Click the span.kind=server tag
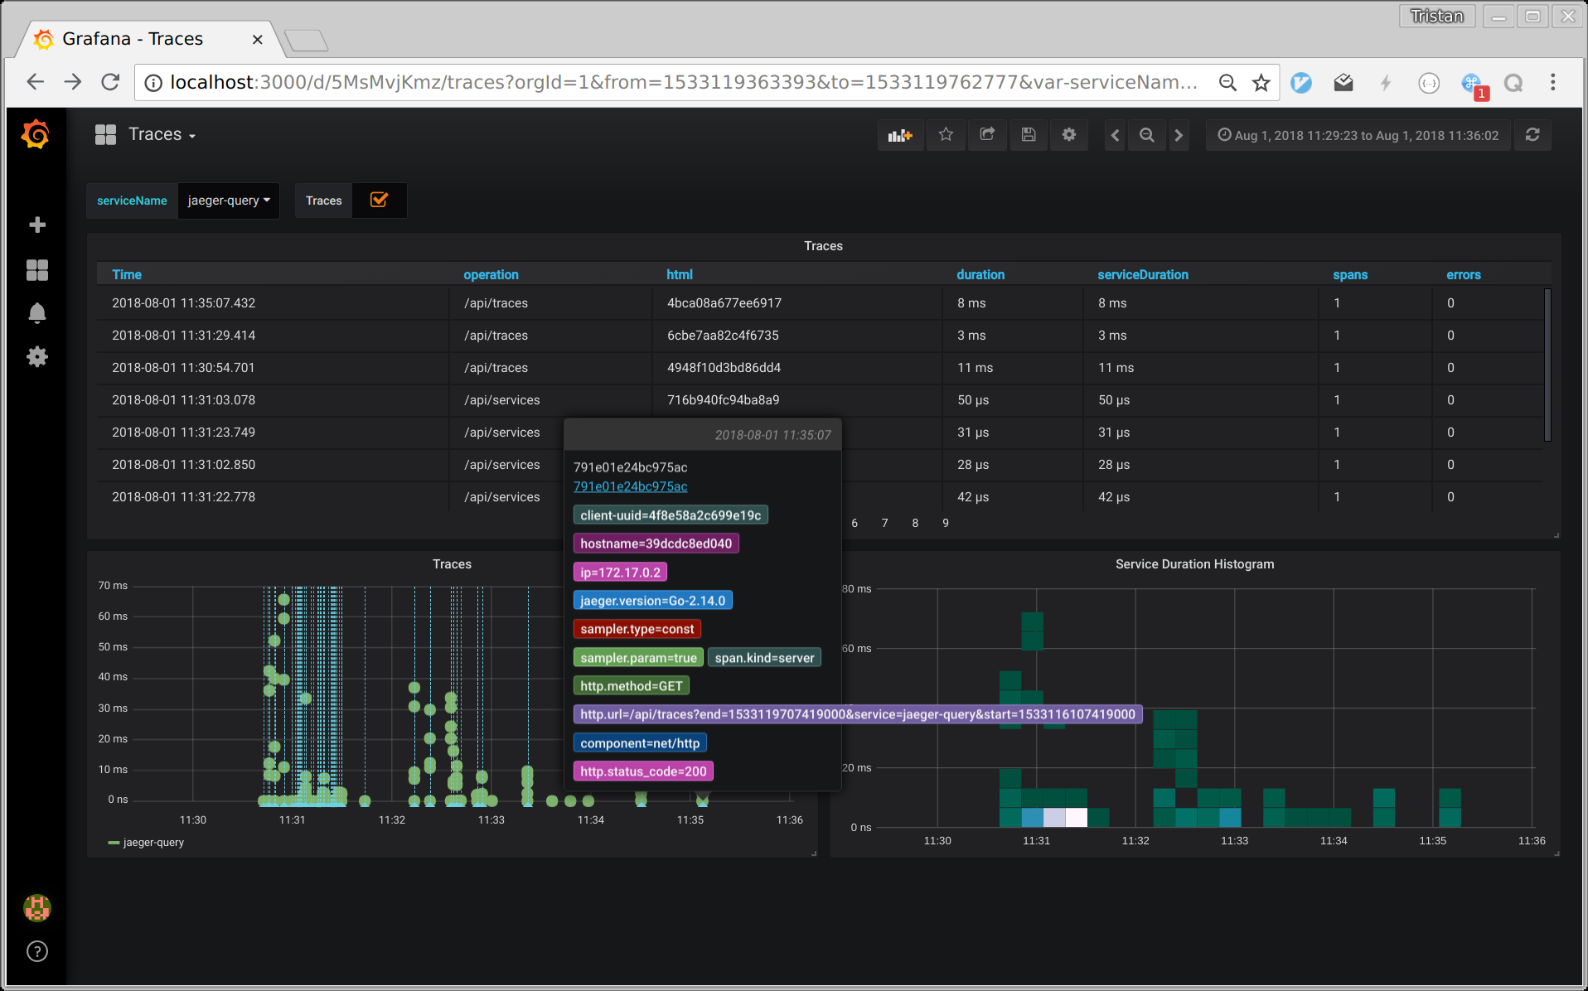 click(x=765, y=658)
